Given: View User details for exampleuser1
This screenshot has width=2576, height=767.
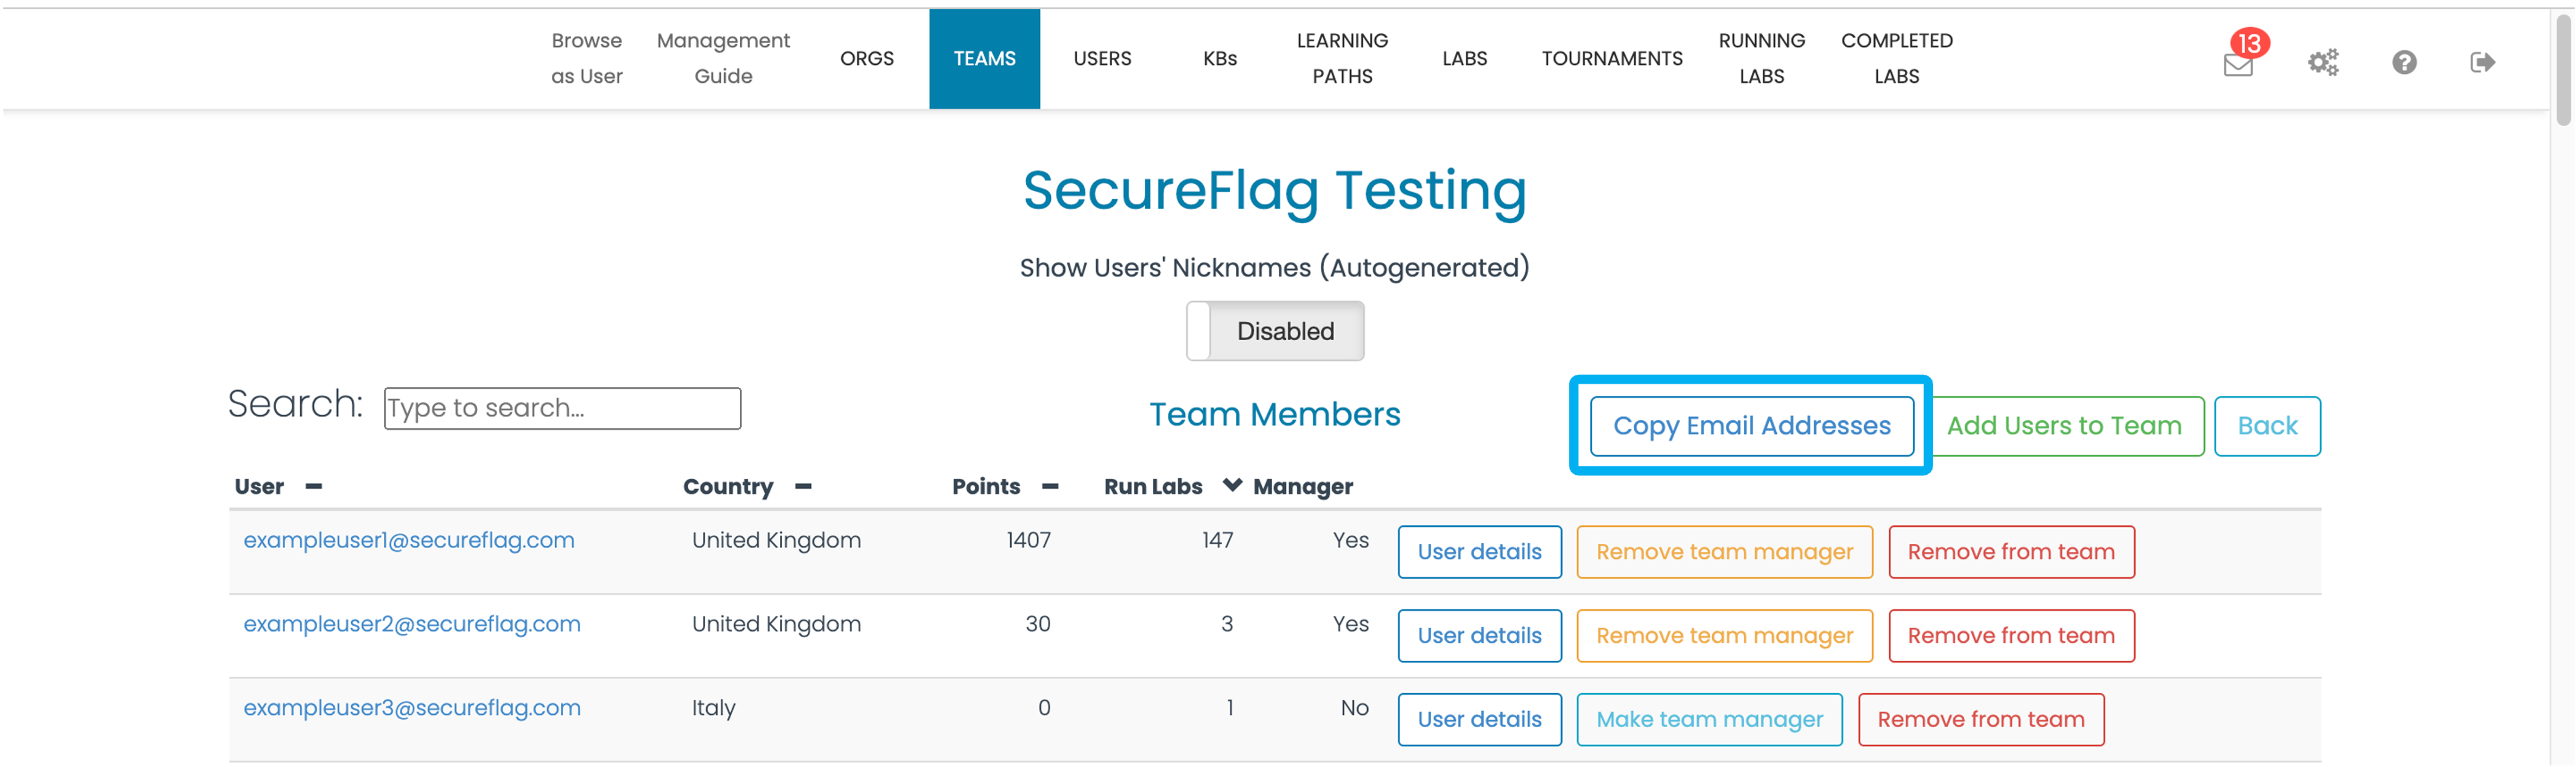Looking at the screenshot, I should point(1479,552).
